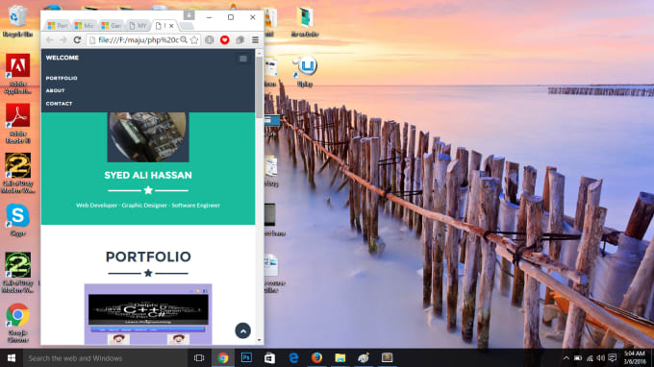This screenshot has width=654, height=367.
Task: Switch to the second Chrome tab
Action: pos(84,25)
